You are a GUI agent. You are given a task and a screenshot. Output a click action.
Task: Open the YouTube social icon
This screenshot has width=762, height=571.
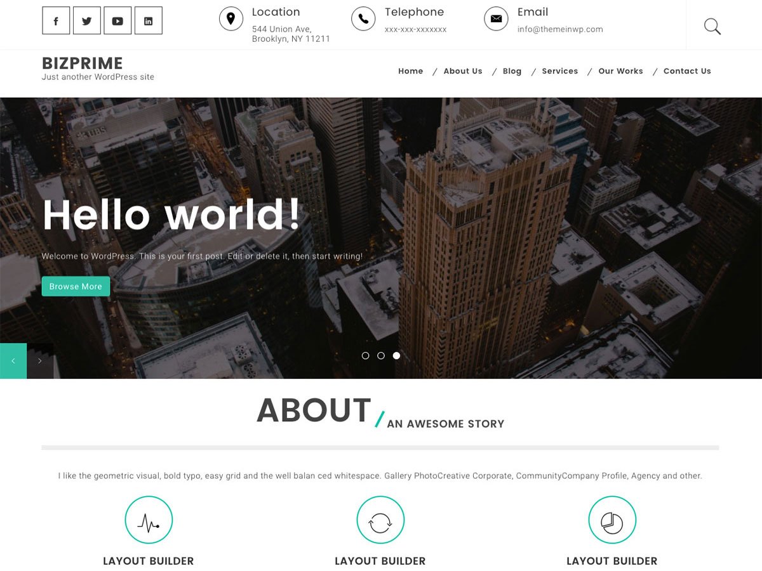(x=117, y=21)
